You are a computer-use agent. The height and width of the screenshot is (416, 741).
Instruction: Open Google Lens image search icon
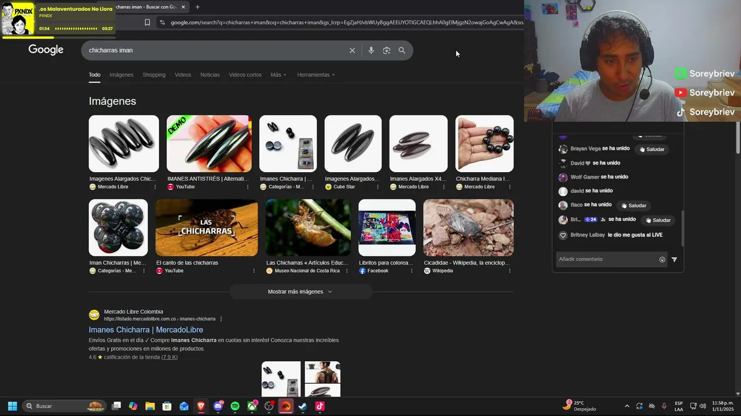387,50
